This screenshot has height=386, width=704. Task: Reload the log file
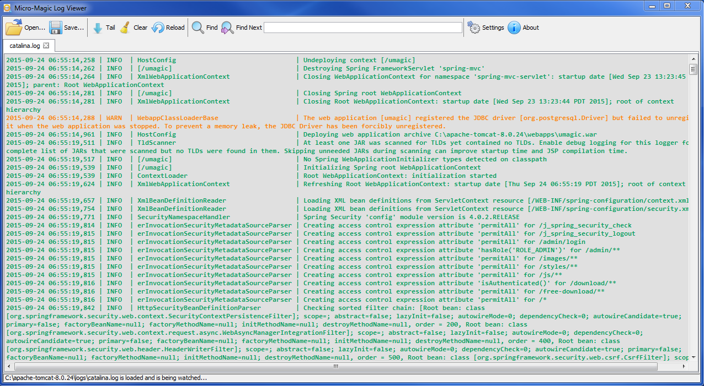tap(158, 28)
